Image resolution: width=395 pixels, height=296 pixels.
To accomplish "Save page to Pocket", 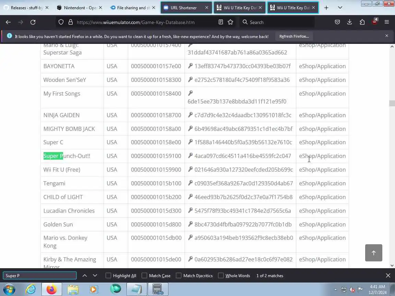I will [x=337, y=22].
